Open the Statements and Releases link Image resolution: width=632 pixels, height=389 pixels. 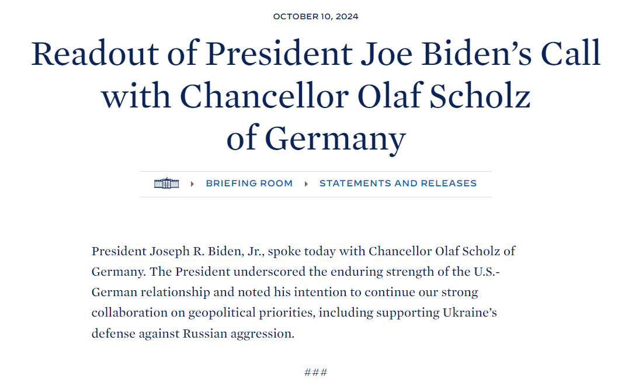tap(398, 183)
